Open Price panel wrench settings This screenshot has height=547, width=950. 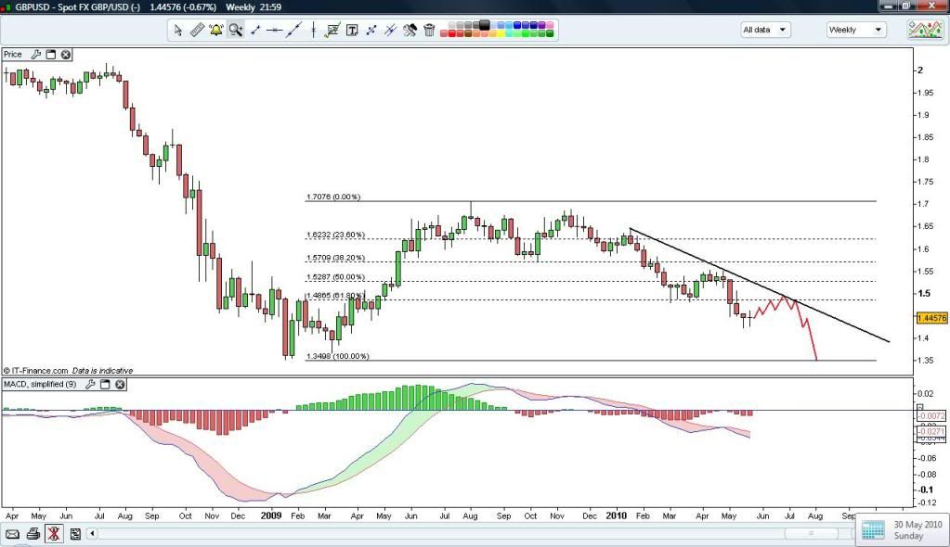35,55
